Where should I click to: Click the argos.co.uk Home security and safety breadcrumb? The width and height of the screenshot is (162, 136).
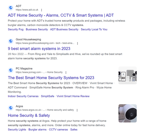click(45, 110)
